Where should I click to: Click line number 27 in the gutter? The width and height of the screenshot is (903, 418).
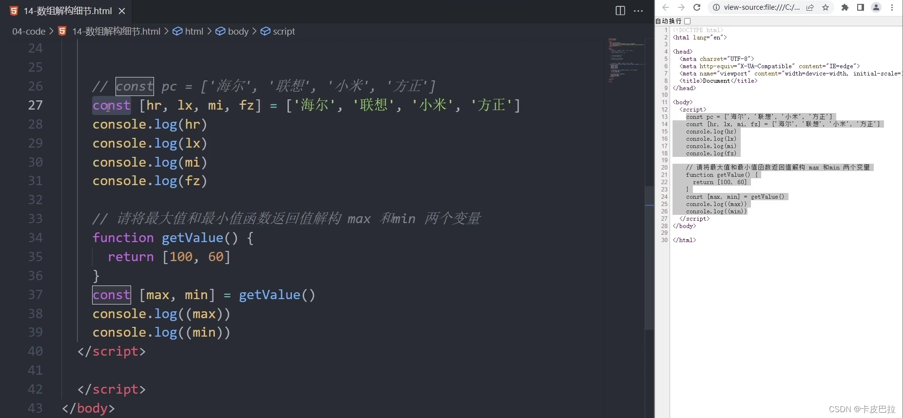[x=35, y=105]
